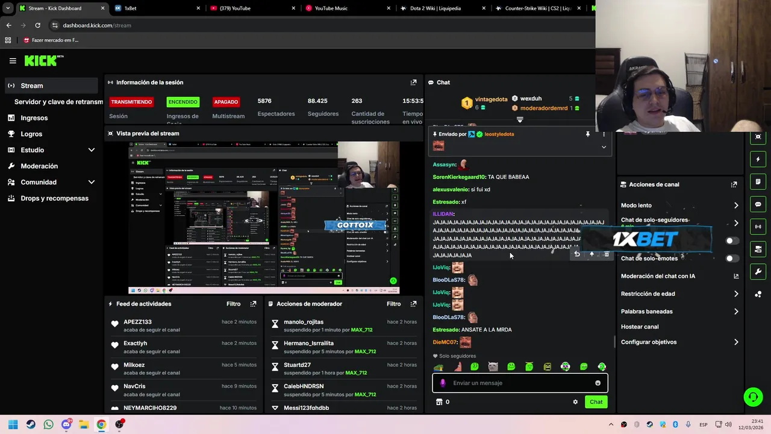Click the pin icon on pinned message
The image size is (771, 434).
[588, 134]
